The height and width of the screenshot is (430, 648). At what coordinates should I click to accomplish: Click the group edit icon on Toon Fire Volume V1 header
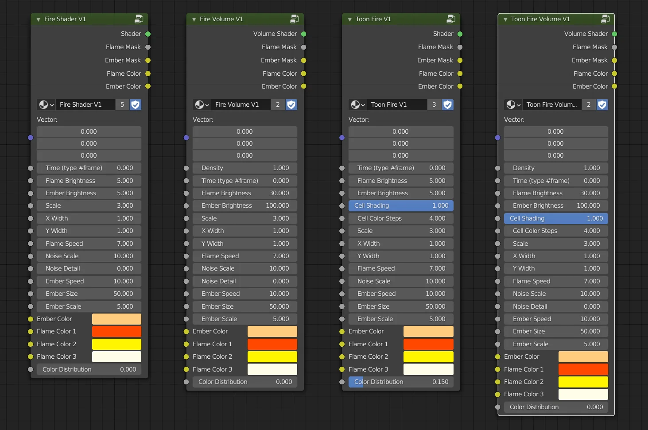coord(605,19)
